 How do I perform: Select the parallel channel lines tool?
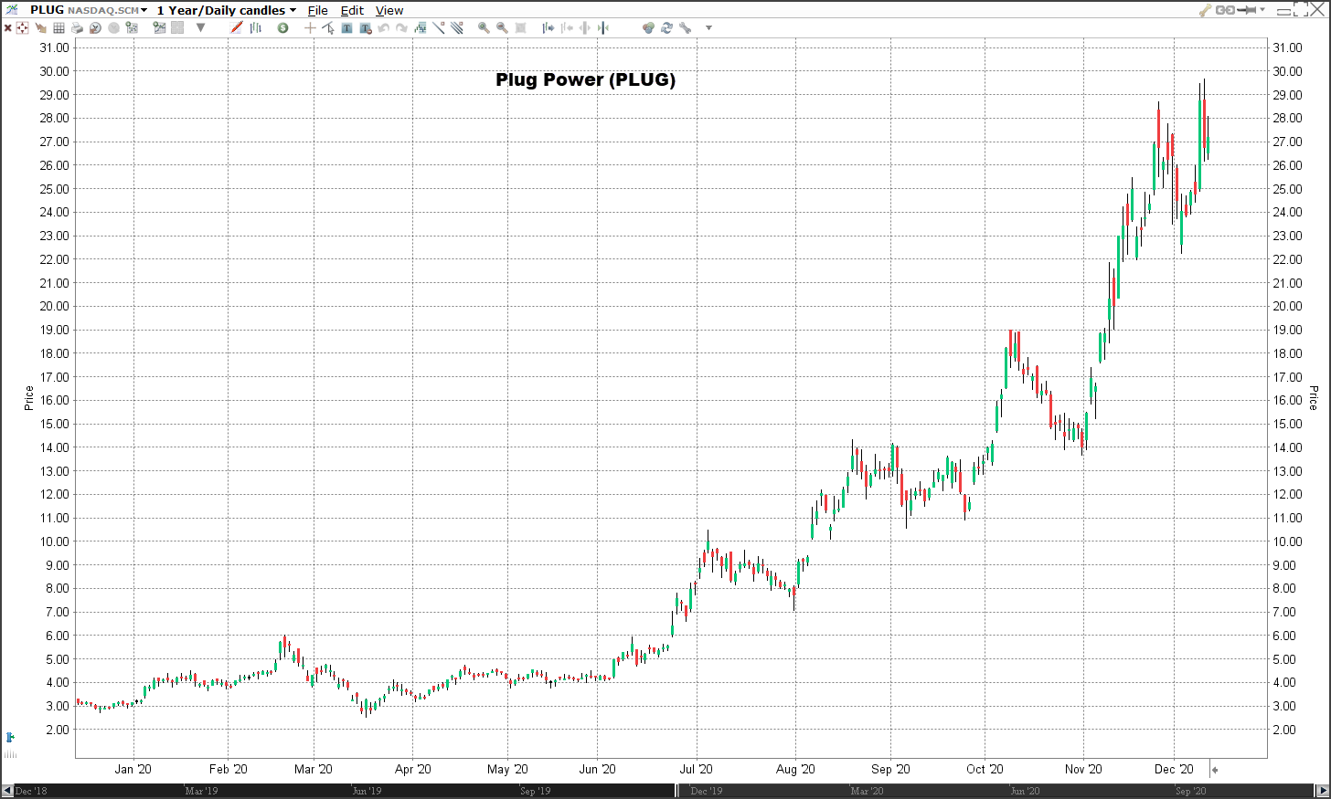tap(456, 28)
